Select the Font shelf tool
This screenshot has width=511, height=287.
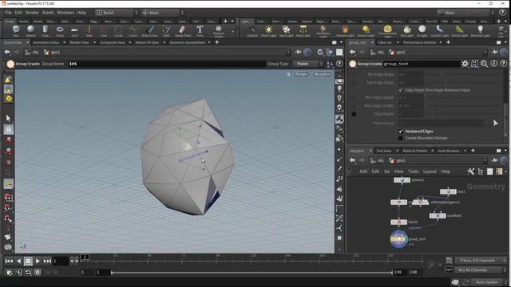click(200, 31)
